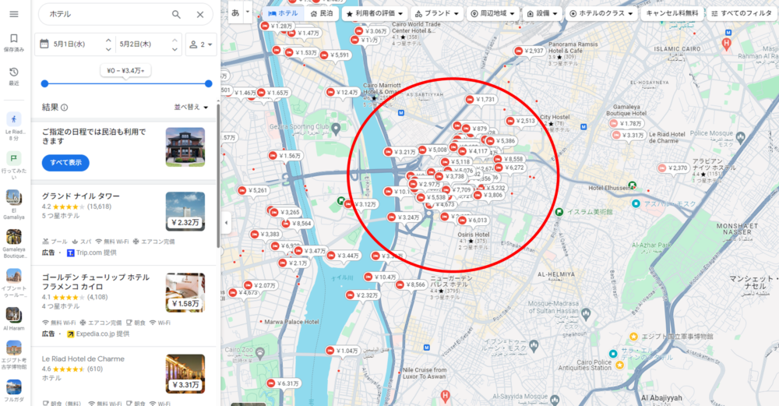
Task: Expand the guest count dropdown
Action: pos(201,44)
